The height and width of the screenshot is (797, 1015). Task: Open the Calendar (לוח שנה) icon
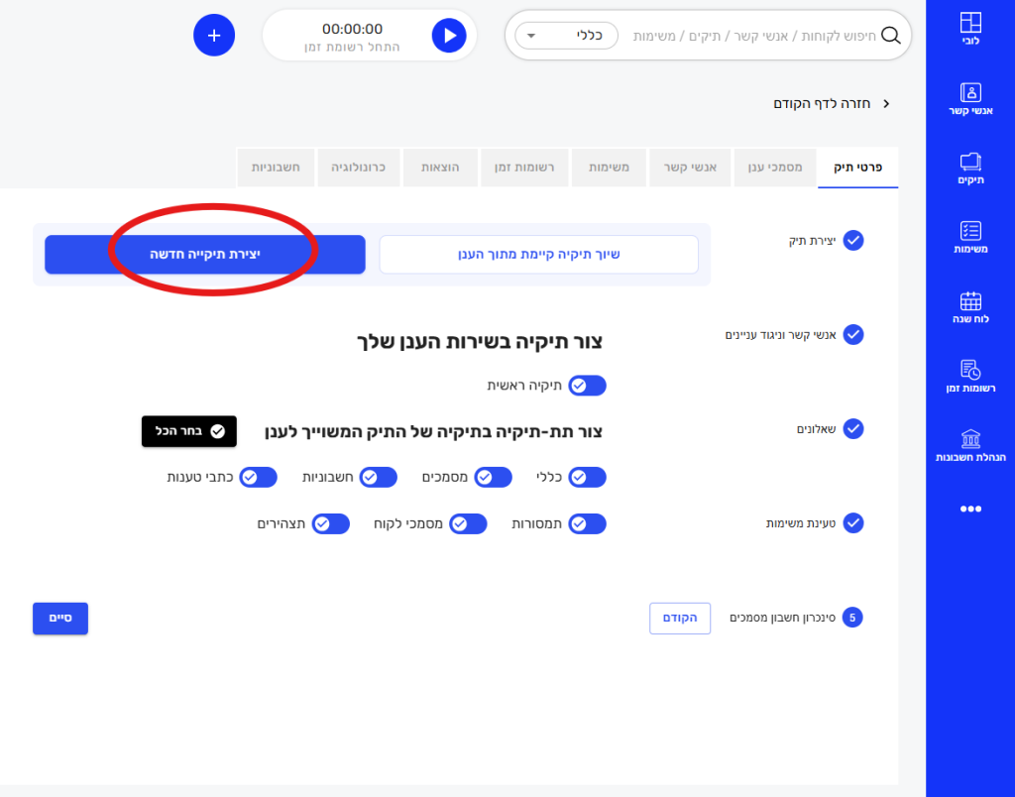pyautogui.click(x=970, y=307)
